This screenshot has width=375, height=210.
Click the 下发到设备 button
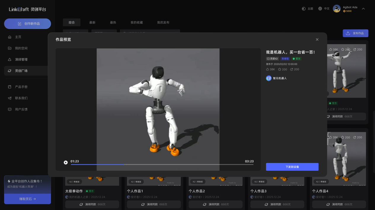click(292, 167)
